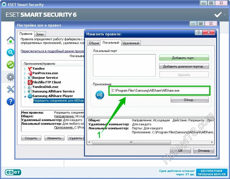Switch to the Общие tab

[x=94, y=43]
